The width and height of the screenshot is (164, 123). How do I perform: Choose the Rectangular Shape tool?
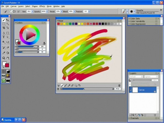click(8, 33)
